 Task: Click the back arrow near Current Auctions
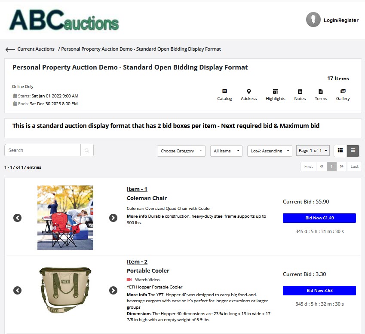tap(10, 49)
